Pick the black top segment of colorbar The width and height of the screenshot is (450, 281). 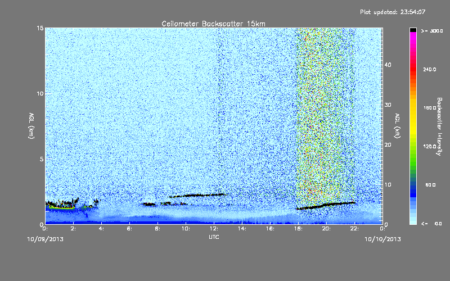click(x=413, y=30)
